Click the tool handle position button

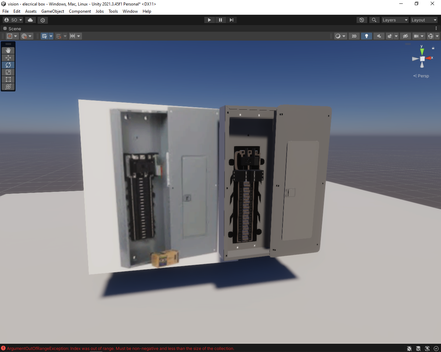click(12, 36)
